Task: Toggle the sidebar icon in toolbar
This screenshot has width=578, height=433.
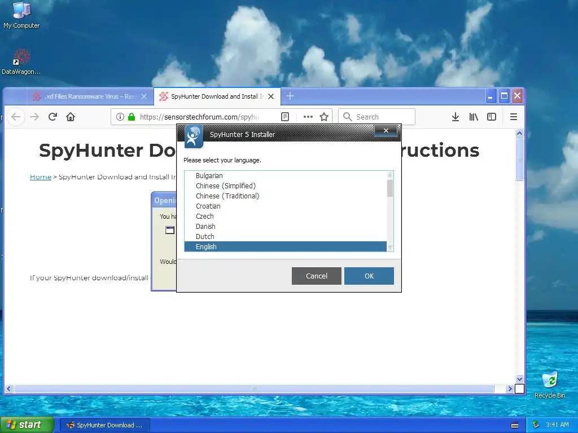Action: 492,117
